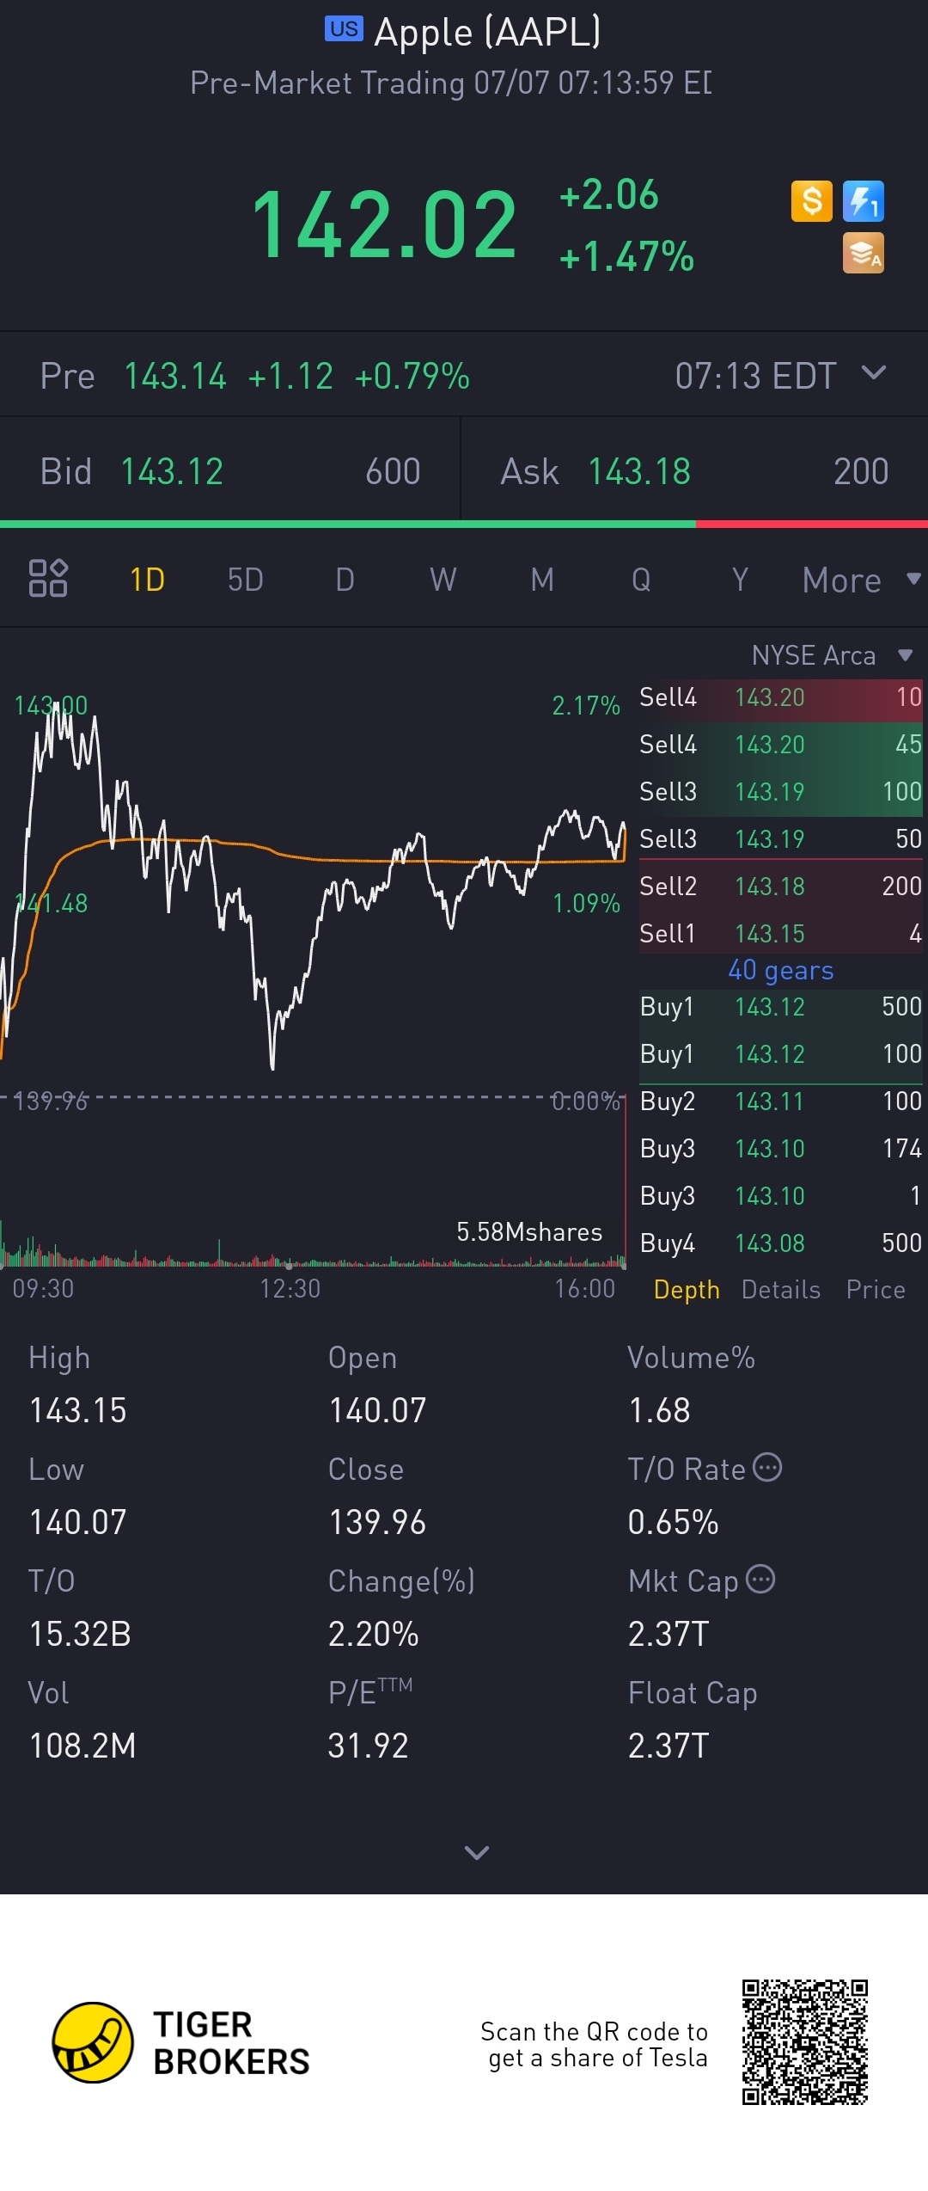The height and width of the screenshot is (2191, 928).
Task: Tap the Vol value 108.2M
Action: click(x=82, y=1746)
